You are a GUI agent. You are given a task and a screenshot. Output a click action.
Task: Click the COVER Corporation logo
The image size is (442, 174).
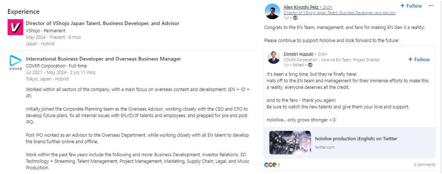15,63
